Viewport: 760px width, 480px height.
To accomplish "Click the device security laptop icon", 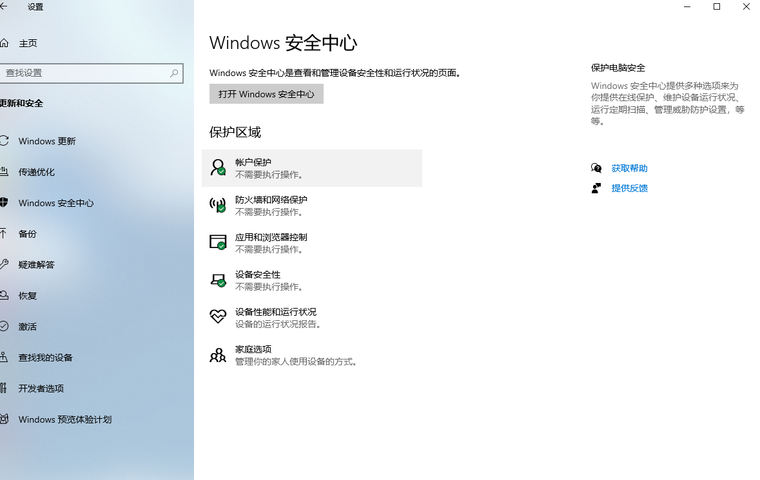I will click(x=218, y=280).
